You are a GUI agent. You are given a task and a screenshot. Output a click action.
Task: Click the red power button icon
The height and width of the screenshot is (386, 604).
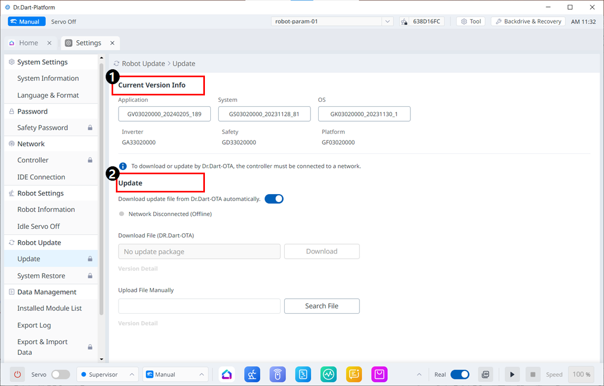pyautogui.click(x=17, y=374)
